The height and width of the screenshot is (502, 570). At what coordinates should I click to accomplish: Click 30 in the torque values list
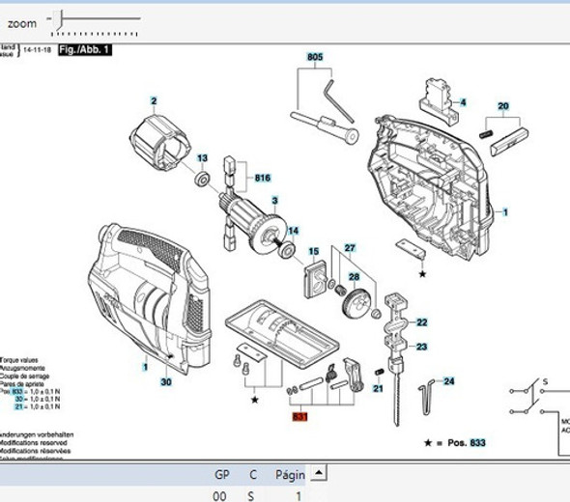click(x=19, y=400)
